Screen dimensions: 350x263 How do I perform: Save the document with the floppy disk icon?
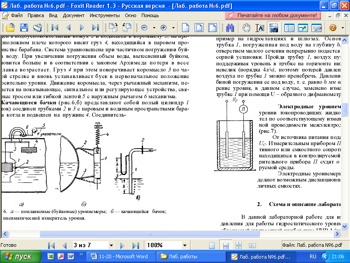point(24,28)
